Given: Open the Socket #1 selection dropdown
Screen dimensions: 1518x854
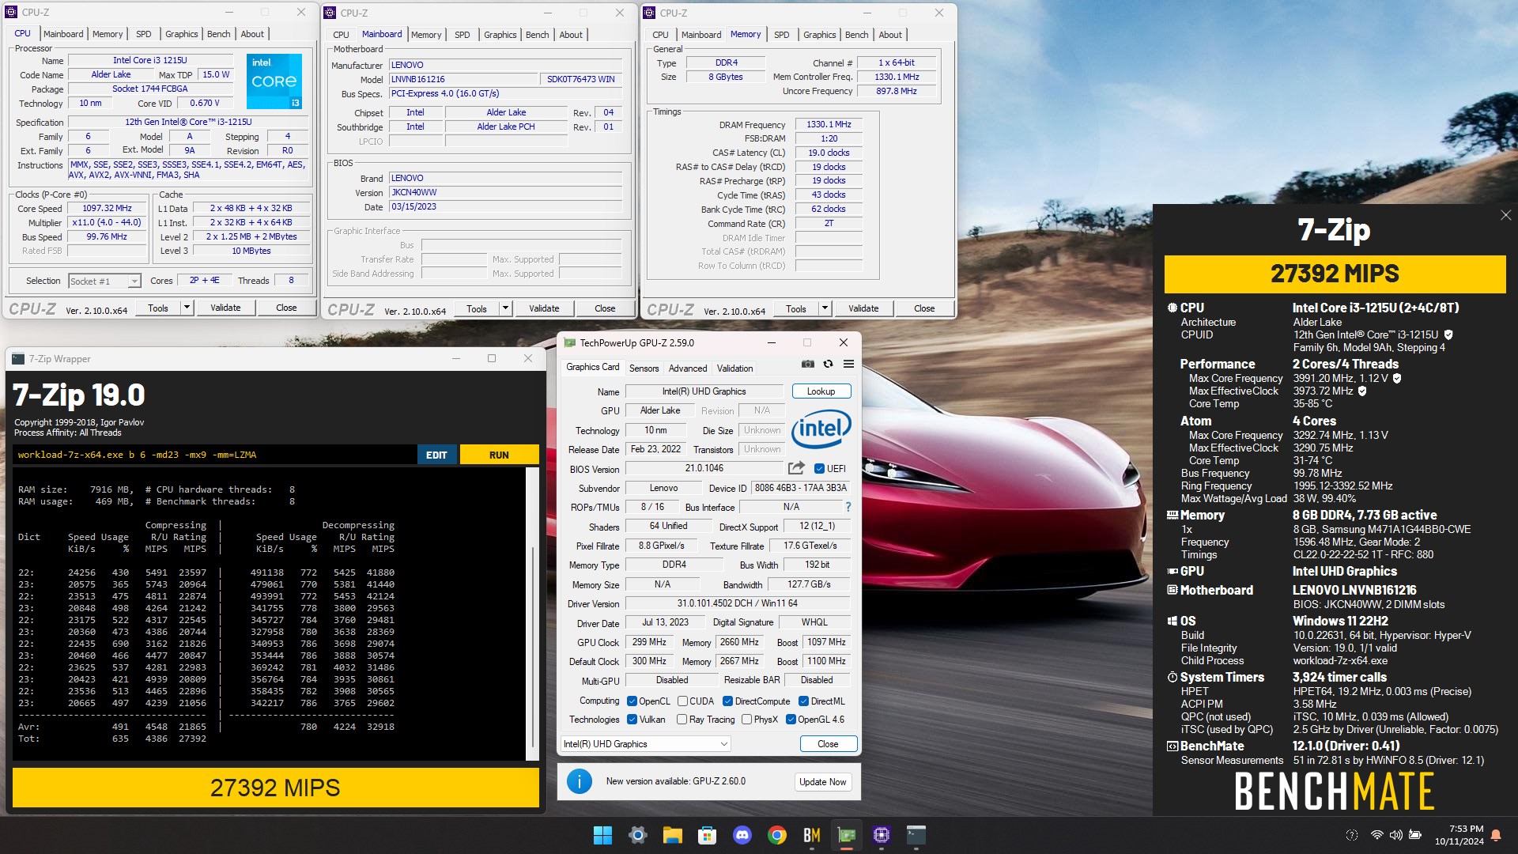Looking at the screenshot, I should 104,281.
